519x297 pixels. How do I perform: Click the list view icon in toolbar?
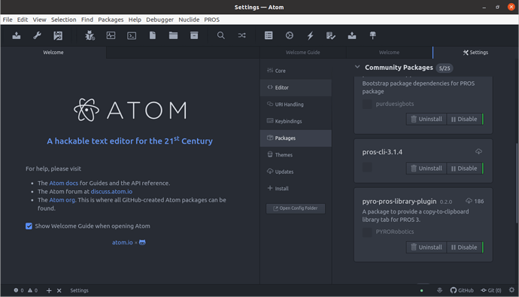coord(269,35)
